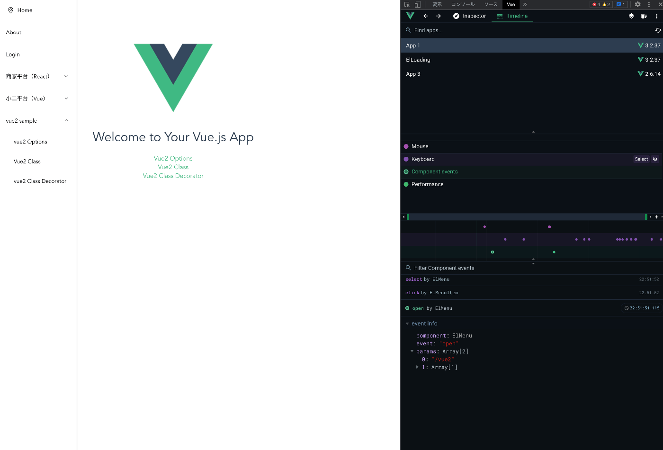The image size is (663, 450).
Task: Select 'click by ElMenuItem' event row
Action: [532, 293]
